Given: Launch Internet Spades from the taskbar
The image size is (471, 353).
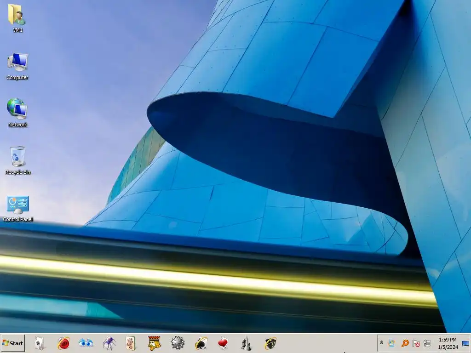Looking at the screenshot, I should point(201,343).
